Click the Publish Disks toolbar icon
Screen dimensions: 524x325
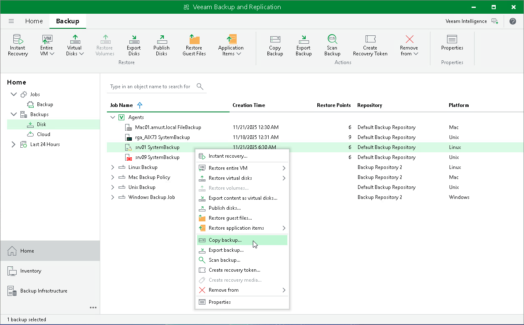click(161, 45)
